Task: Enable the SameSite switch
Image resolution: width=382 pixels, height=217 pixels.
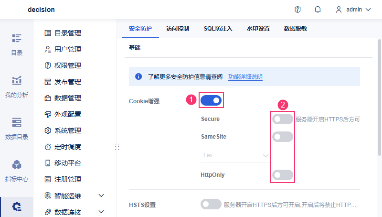Action: click(x=282, y=137)
